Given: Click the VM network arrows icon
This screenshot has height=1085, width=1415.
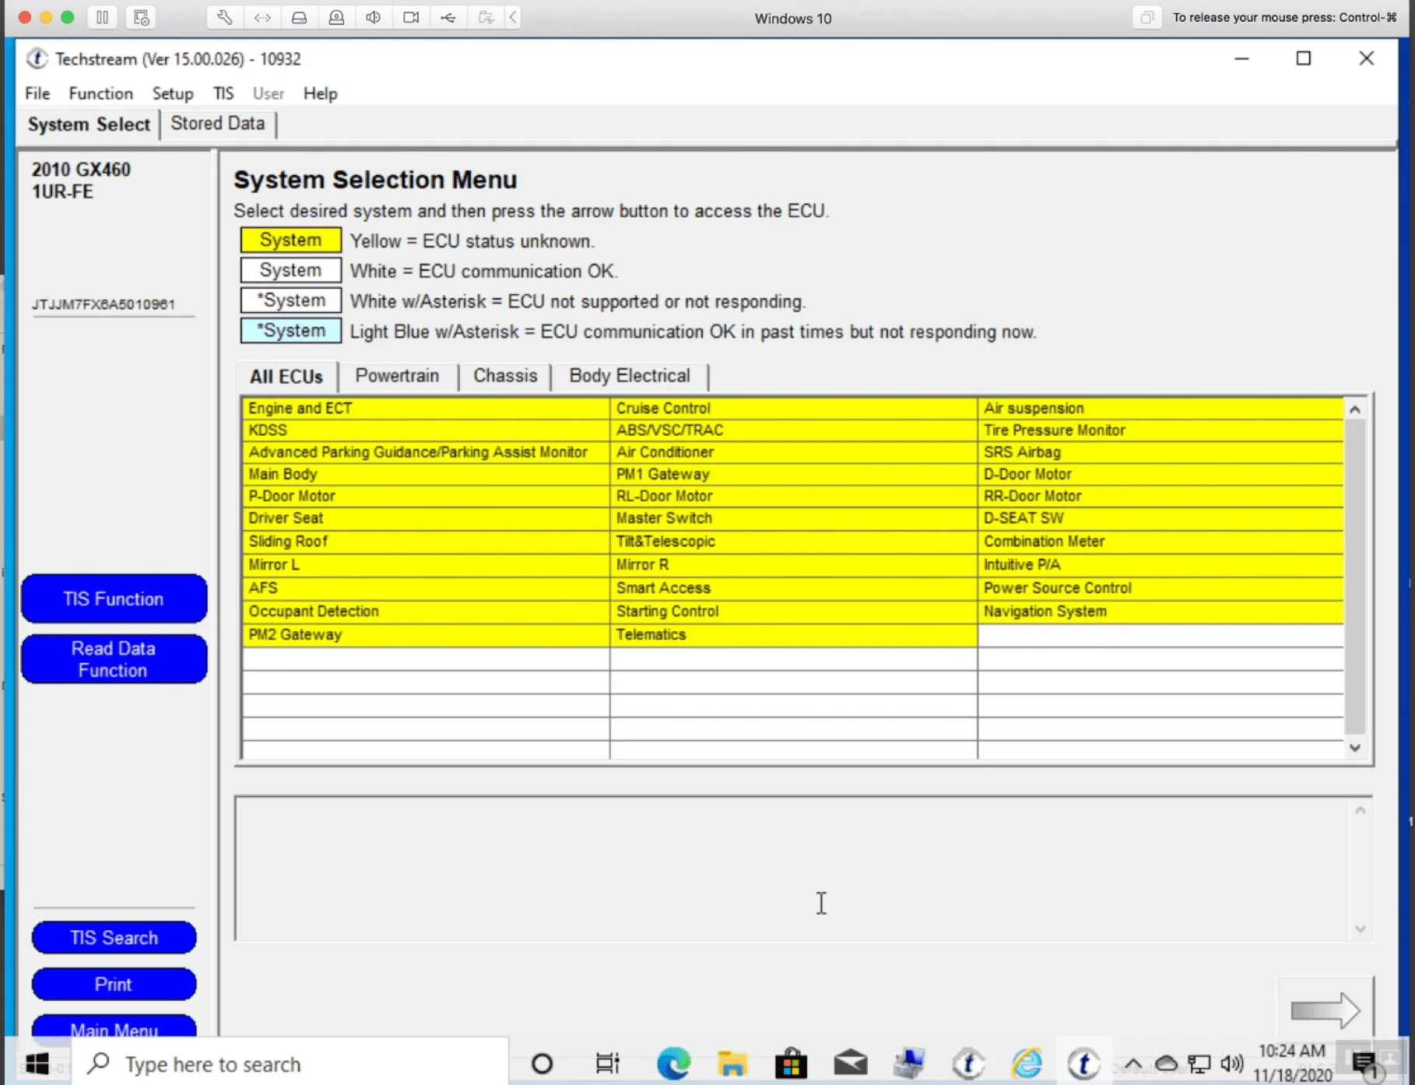Looking at the screenshot, I should point(262,17).
